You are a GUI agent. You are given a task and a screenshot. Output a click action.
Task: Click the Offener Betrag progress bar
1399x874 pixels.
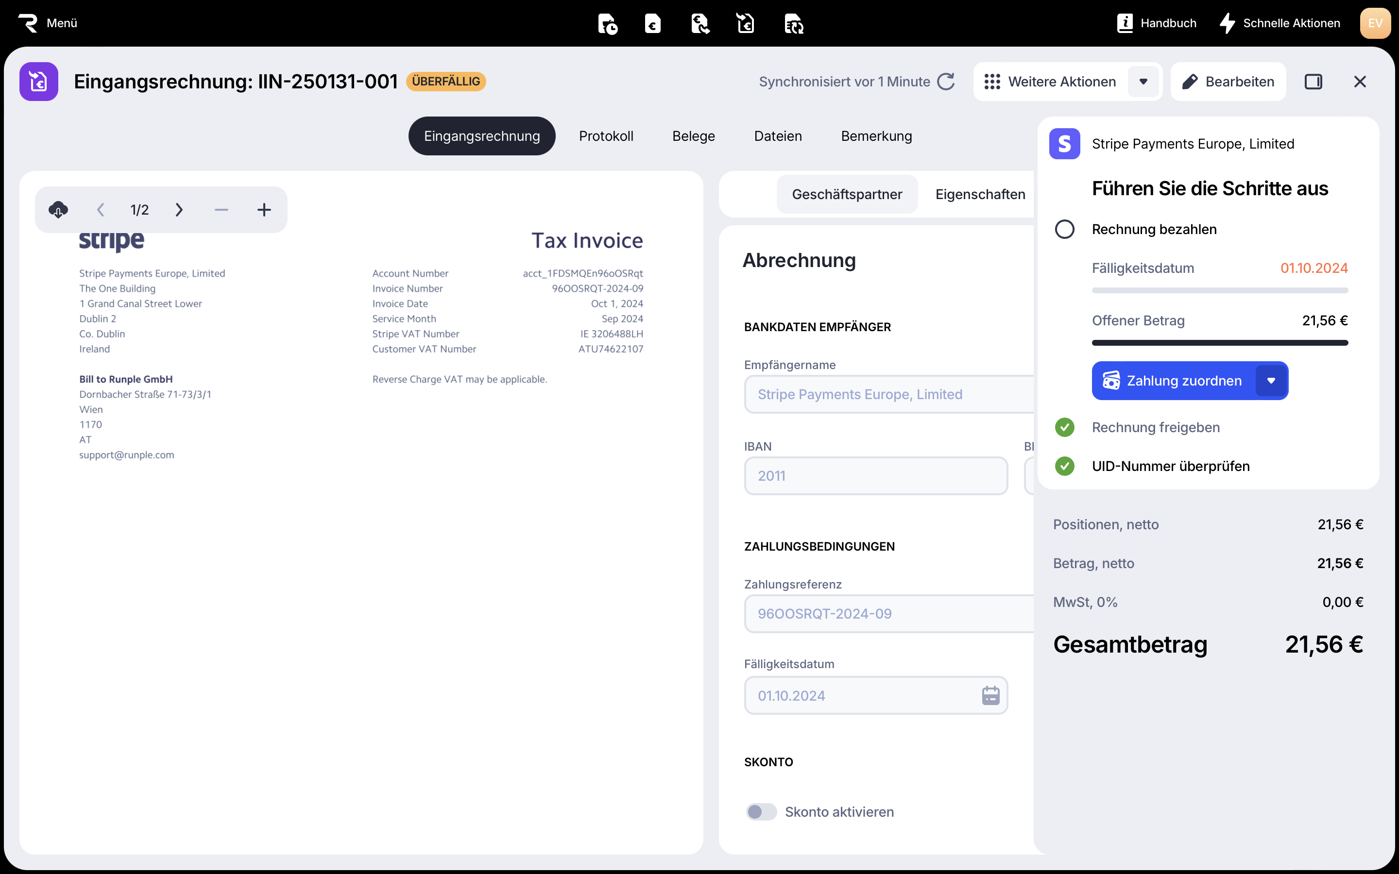[x=1220, y=343]
